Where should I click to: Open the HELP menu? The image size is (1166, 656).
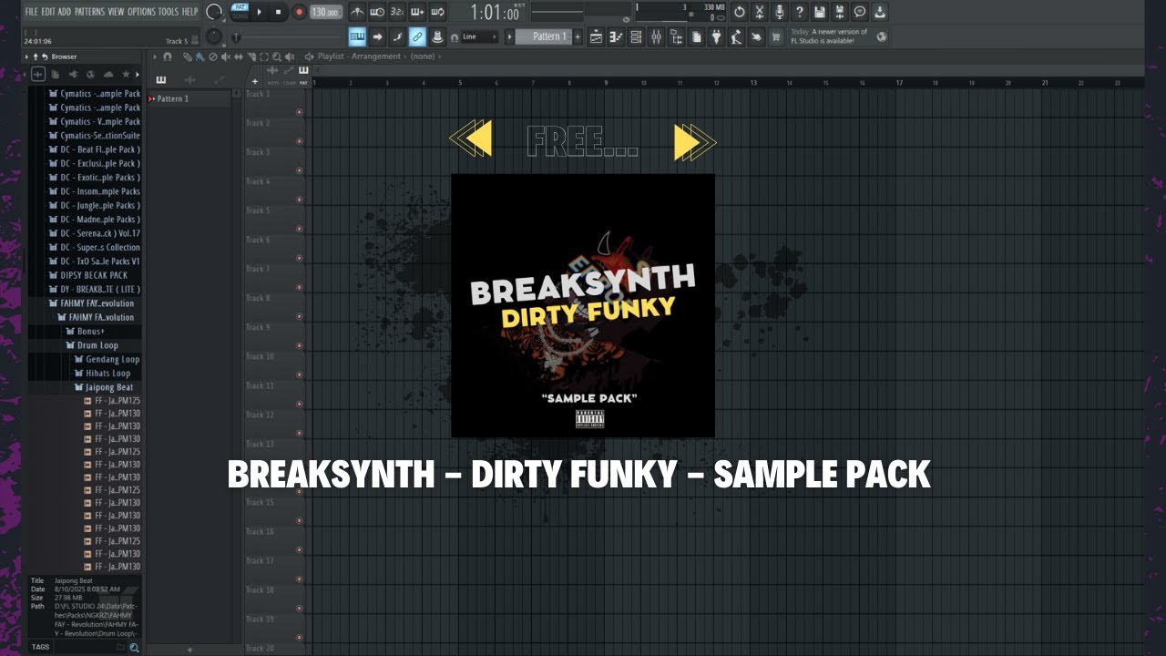point(189,12)
